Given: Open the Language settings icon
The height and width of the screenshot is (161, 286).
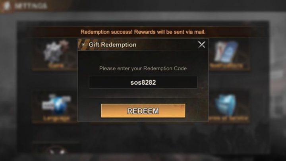Looking at the screenshot, I should click(x=56, y=105).
